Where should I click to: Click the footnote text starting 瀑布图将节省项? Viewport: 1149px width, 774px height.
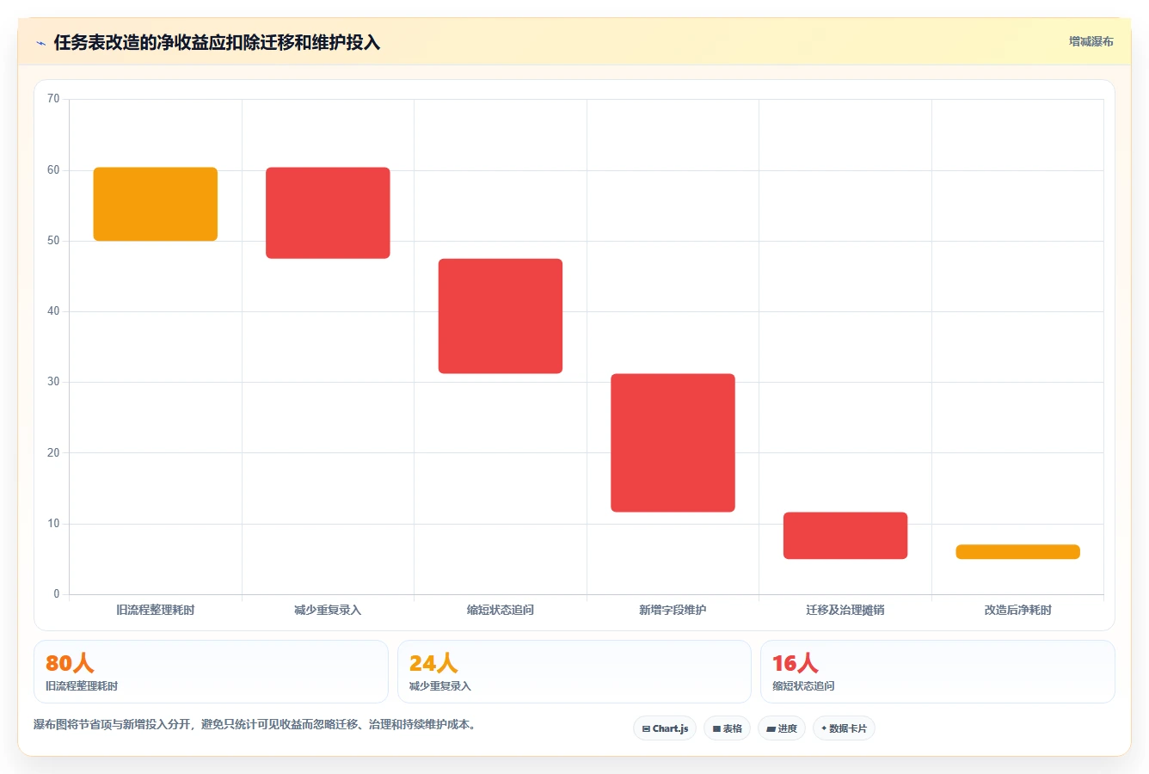point(255,725)
